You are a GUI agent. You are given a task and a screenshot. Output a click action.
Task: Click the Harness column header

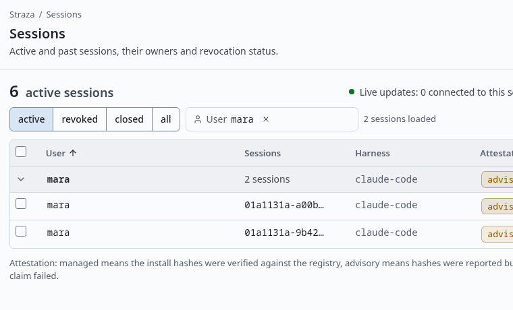pos(373,153)
